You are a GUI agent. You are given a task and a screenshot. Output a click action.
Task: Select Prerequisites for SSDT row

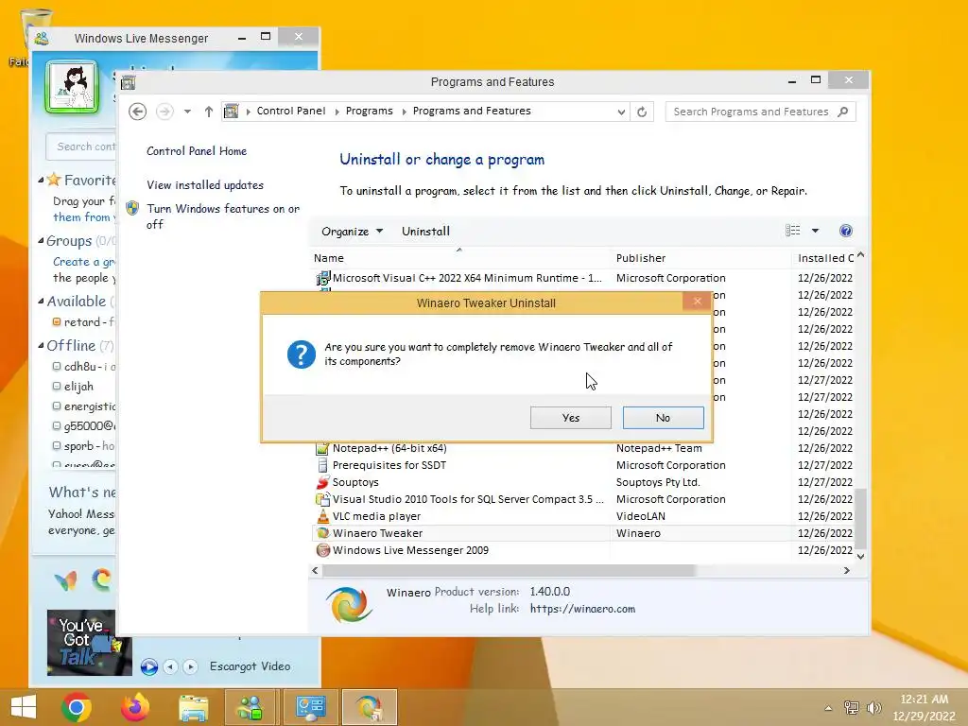click(x=582, y=465)
